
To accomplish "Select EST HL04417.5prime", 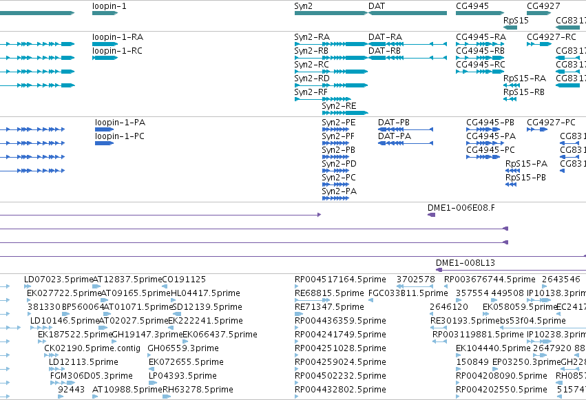I will point(174,300).
